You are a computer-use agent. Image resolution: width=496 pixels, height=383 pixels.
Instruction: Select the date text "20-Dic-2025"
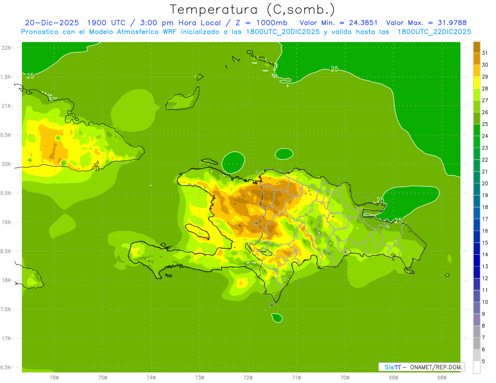pos(52,23)
